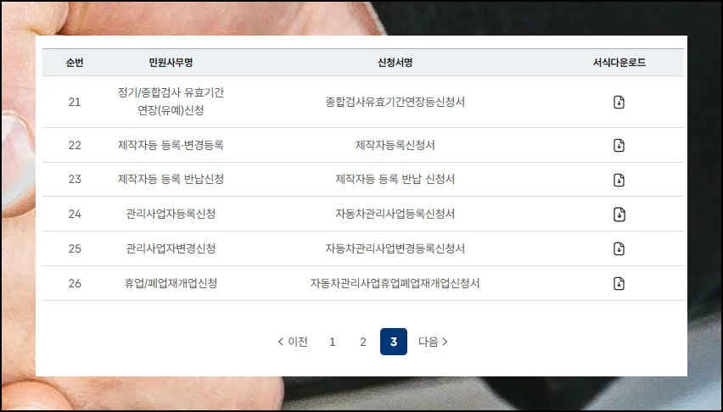Viewport: 723px width, 412px height.
Task: Select 관리사업자등록신청 text
Action: [x=171, y=214]
